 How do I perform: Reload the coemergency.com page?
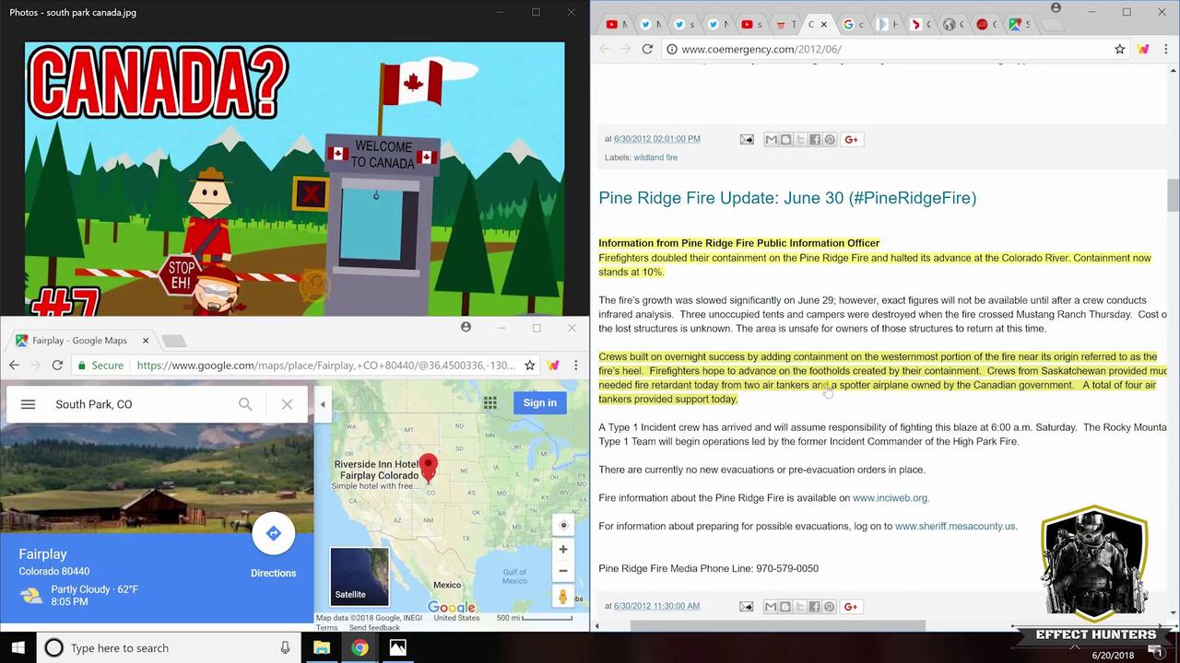647,49
